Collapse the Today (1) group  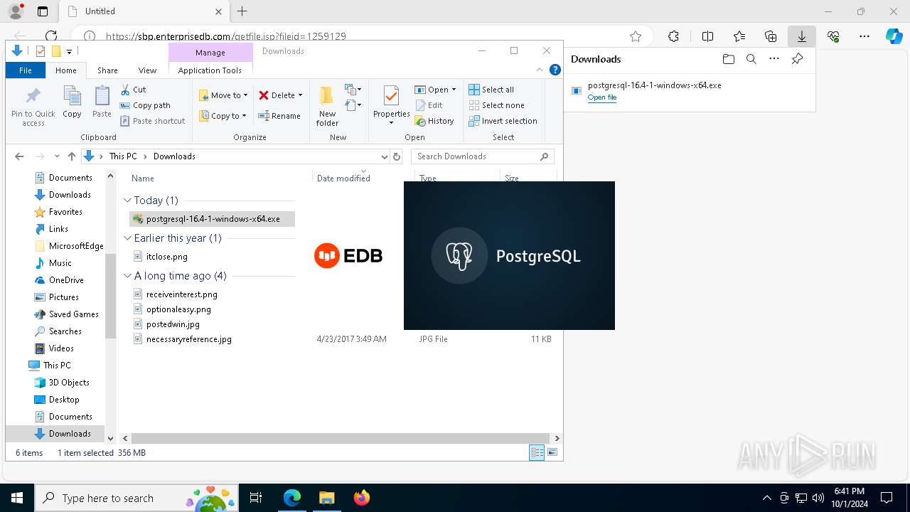pos(128,201)
